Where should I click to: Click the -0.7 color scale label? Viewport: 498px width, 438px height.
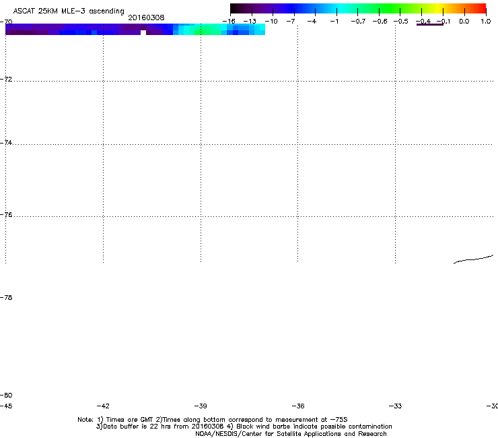(358, 22)
